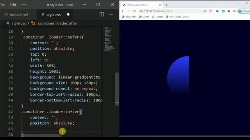250x140 pixels.
Task: Click the border-bottom-left-radius line
Action: pyautogui.click(x=66, y=100)
